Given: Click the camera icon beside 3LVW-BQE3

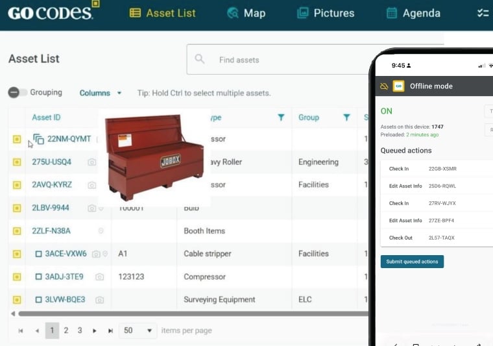Looking at the screenshot, I should (x=99, y=300).
